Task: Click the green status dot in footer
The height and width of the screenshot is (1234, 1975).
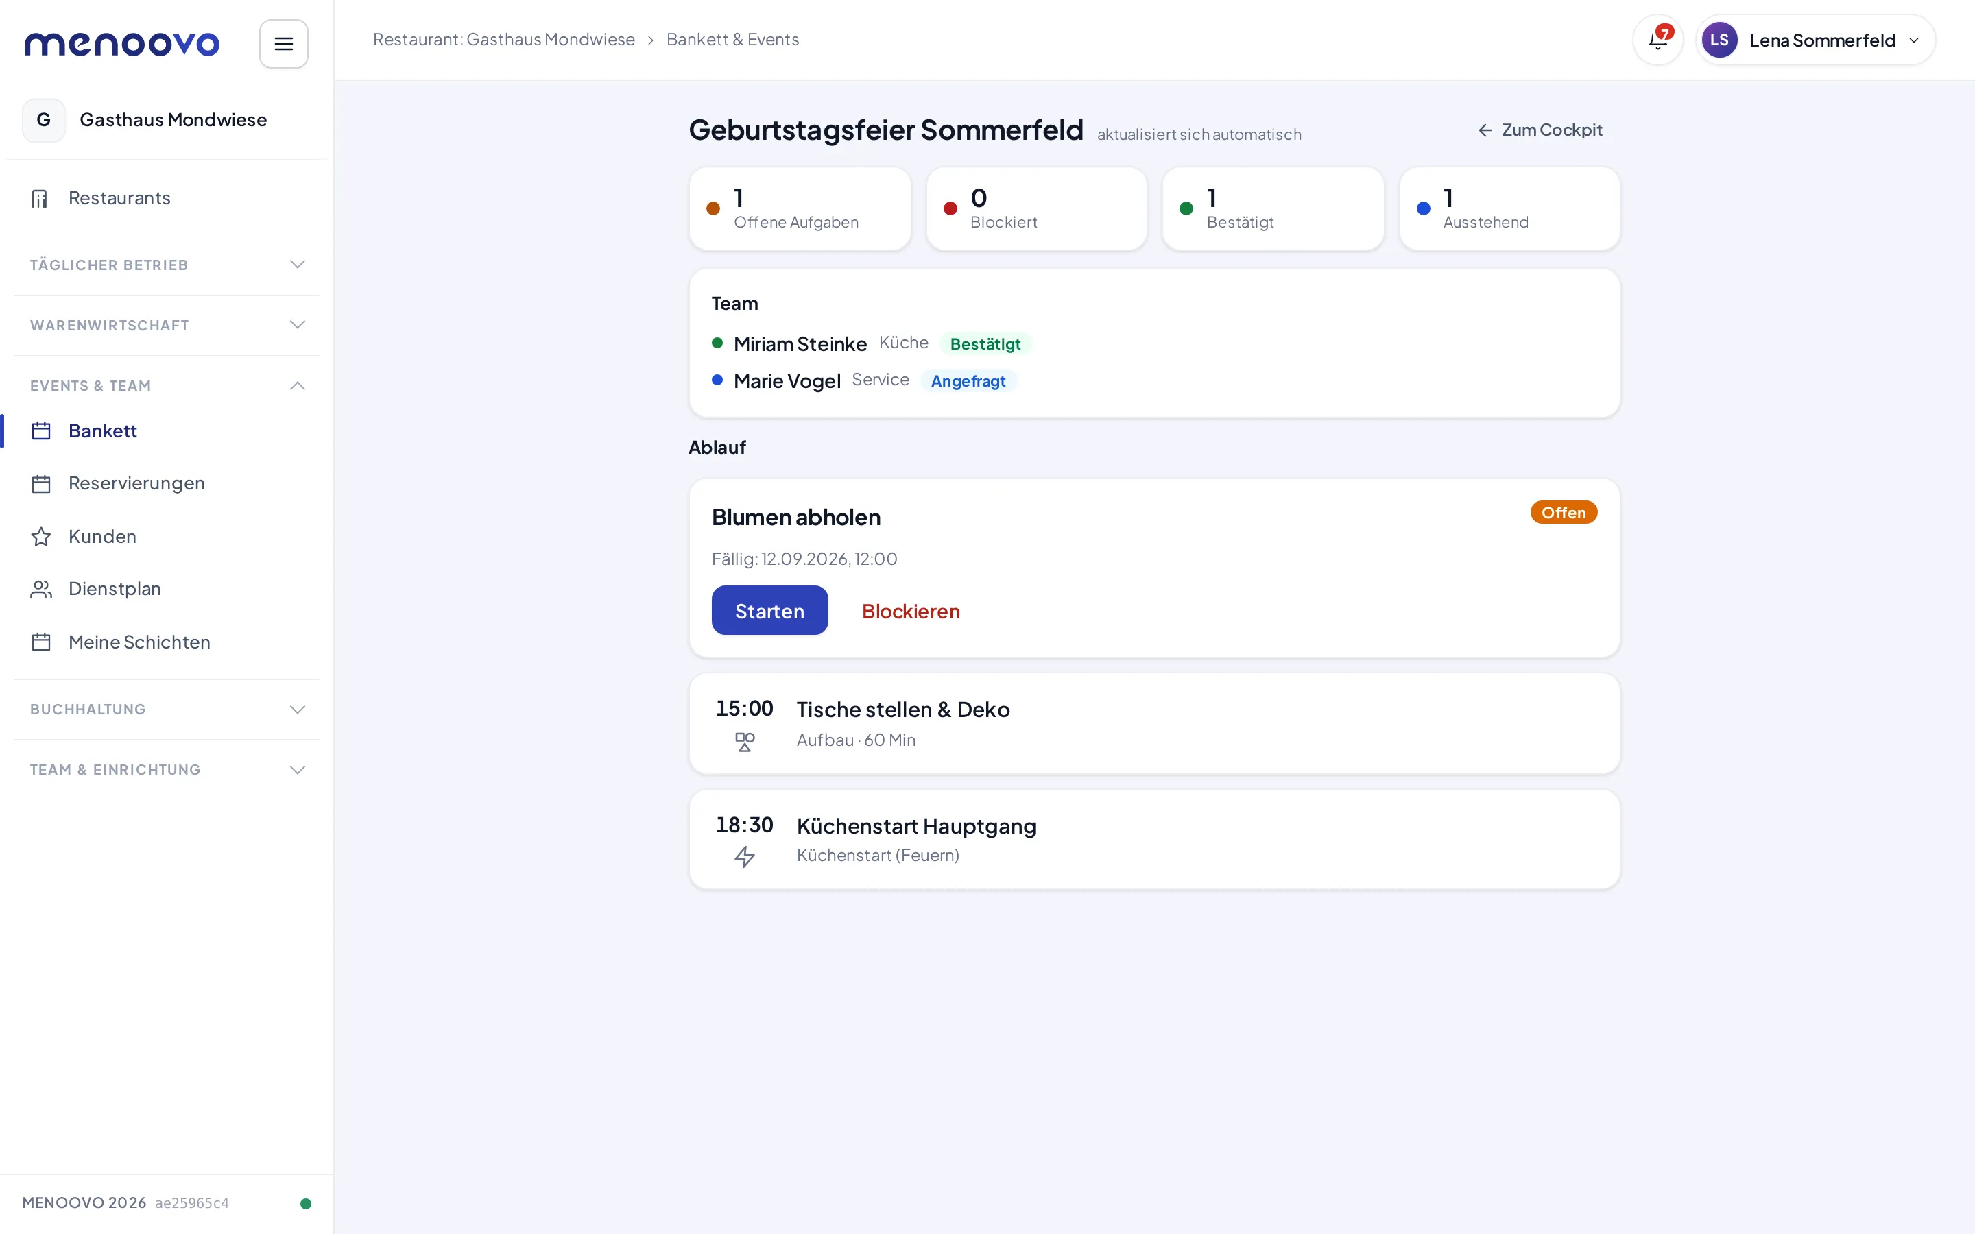Action: tap(306, 1203)
